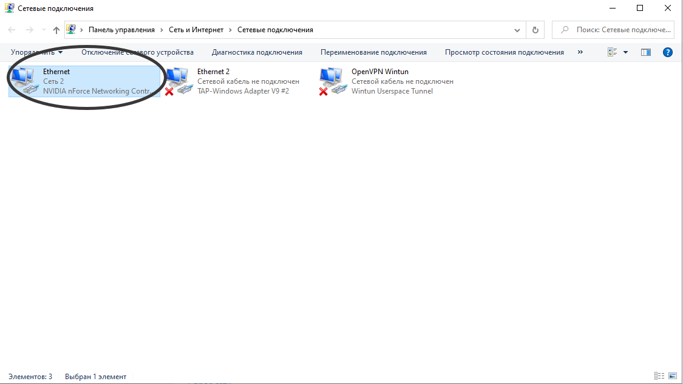Image resolution: width=683 pixels, height=384 pixels.
Task: Select the Ethernet 2 TAP-Windows adapter icon
Action: pyautogui.click(x=178, y=81)
